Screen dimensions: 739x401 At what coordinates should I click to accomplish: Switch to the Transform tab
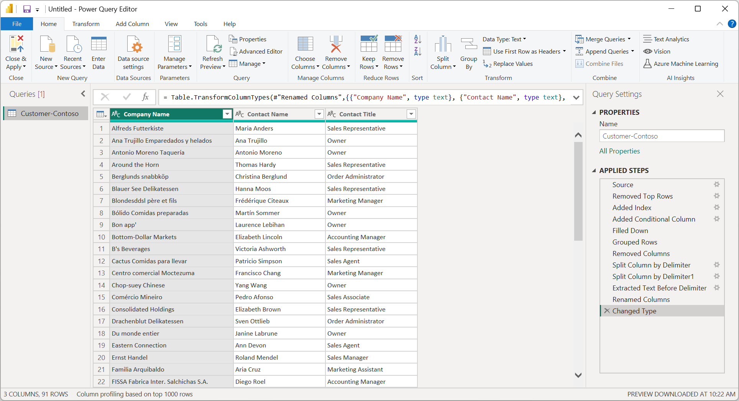pos(86,24)
